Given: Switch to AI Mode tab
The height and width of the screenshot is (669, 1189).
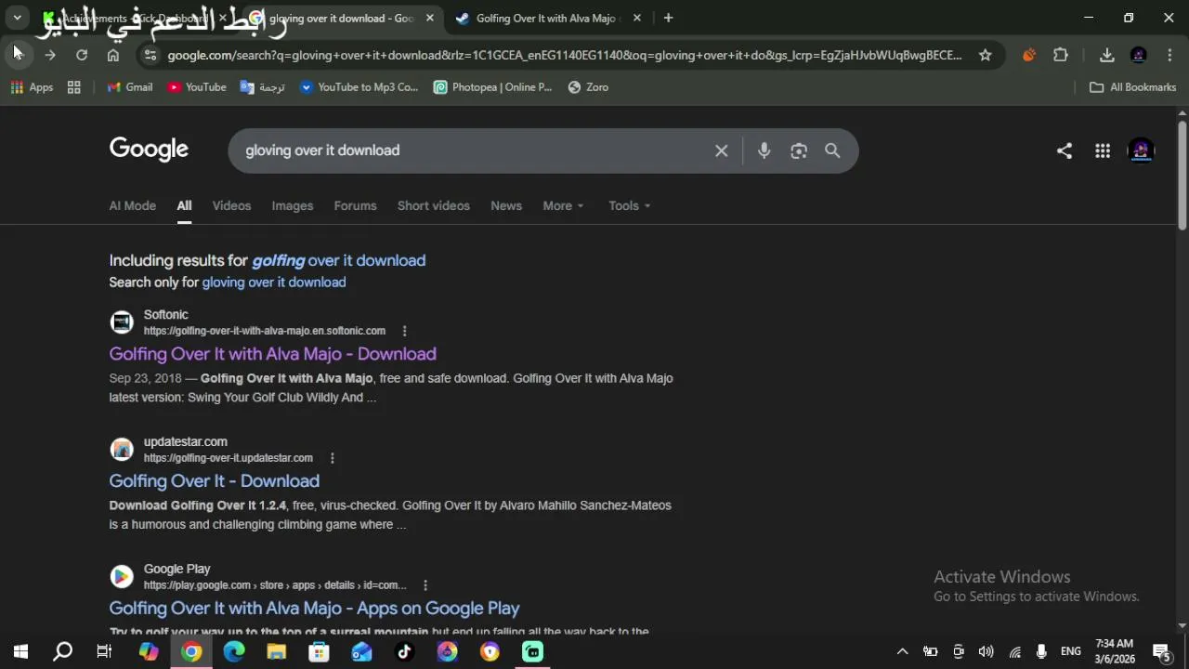Looking at the screenshot, I should click(133, 205).
